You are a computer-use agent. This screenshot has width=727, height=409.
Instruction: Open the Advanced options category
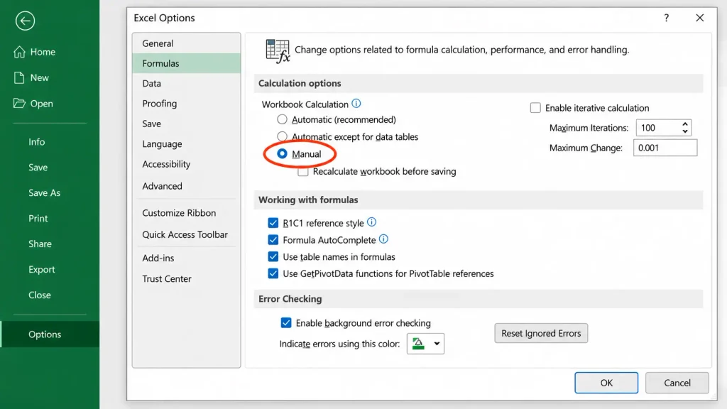point(187,186)
